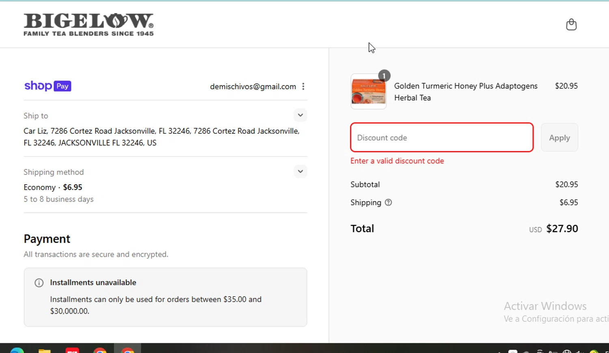This screenshot has height=353, width=609.
Task: Click the Total label in order summary
Action: tap(362, 229)
